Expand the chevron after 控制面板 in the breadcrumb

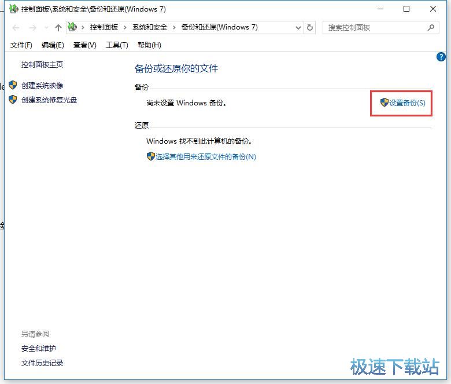(x=125, y=27)
